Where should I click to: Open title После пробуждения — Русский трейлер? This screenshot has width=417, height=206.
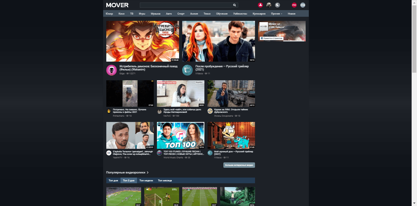click(222, 68)
